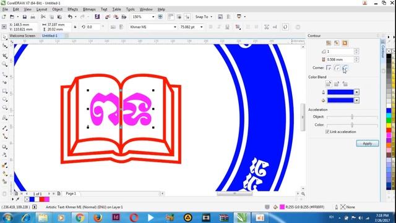
Task: Select the Ellipse tool
Action: tap(4, 99)
